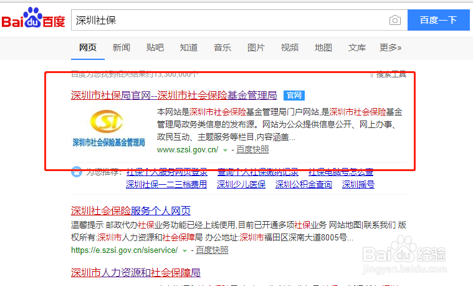Switch to the 新闻 tab
Image resolution: width=473 pixels, height=286 pixels.
pyautogui.click(x=122, y=47)
